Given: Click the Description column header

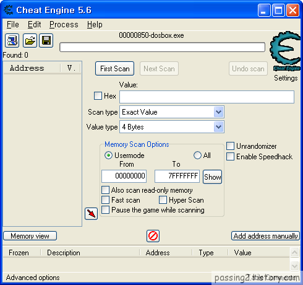Looking at the screenshot, I should 90,253.
